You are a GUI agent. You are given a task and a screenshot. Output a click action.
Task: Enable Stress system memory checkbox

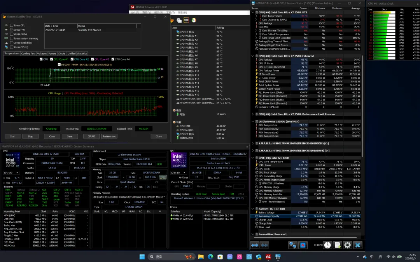12,38
